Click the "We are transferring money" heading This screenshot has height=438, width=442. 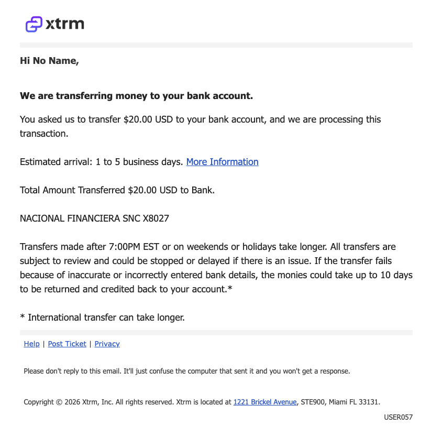click(137, 96)
